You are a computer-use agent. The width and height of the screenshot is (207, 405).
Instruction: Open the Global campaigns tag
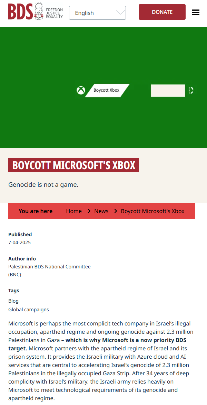coord(29,310)
